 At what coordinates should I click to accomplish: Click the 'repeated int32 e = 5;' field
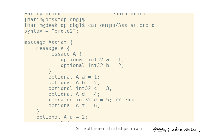80,100
